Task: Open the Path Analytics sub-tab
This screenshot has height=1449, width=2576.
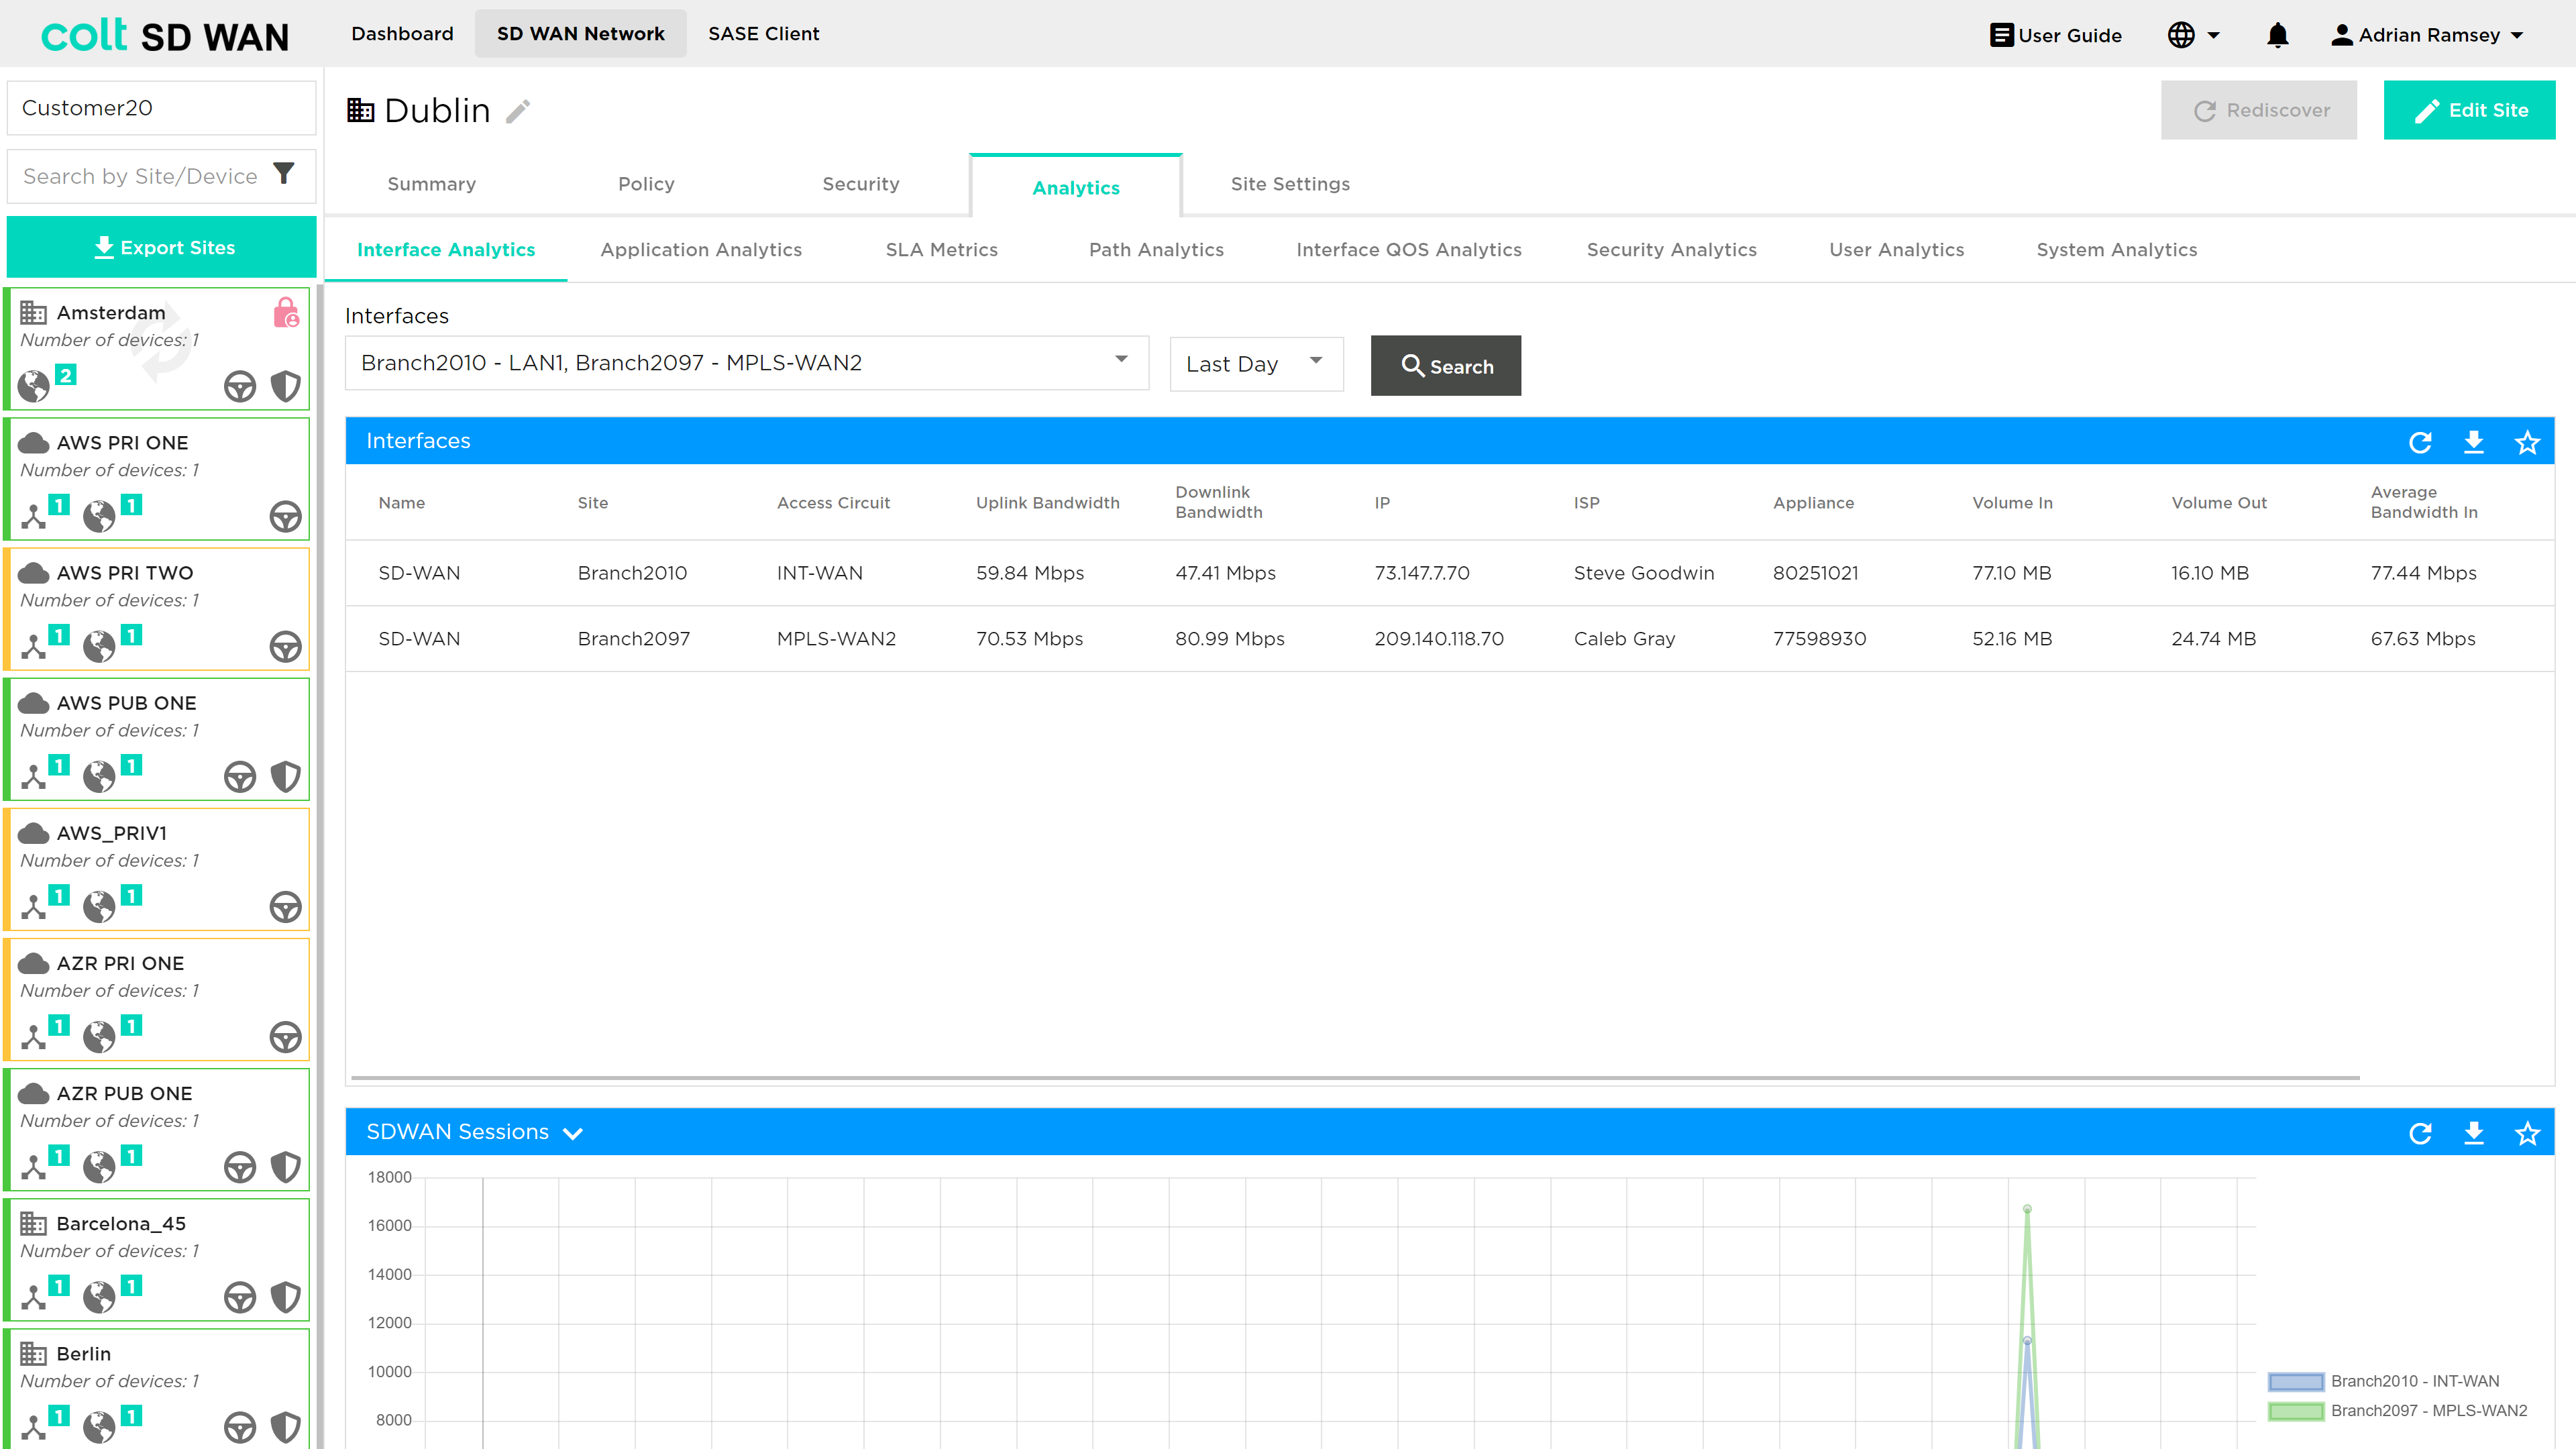Action: point(1156,250)
